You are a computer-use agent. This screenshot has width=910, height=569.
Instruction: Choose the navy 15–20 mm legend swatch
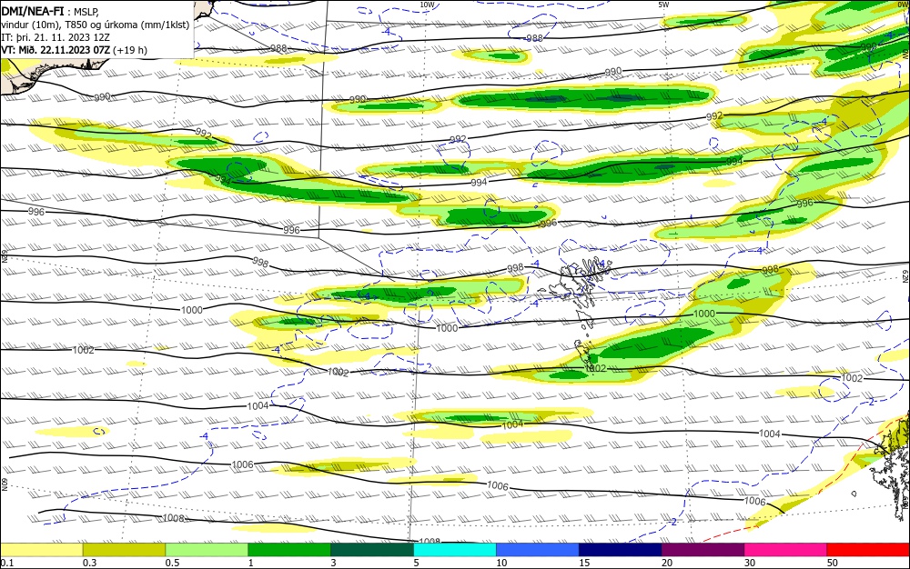tap(621, 550)
